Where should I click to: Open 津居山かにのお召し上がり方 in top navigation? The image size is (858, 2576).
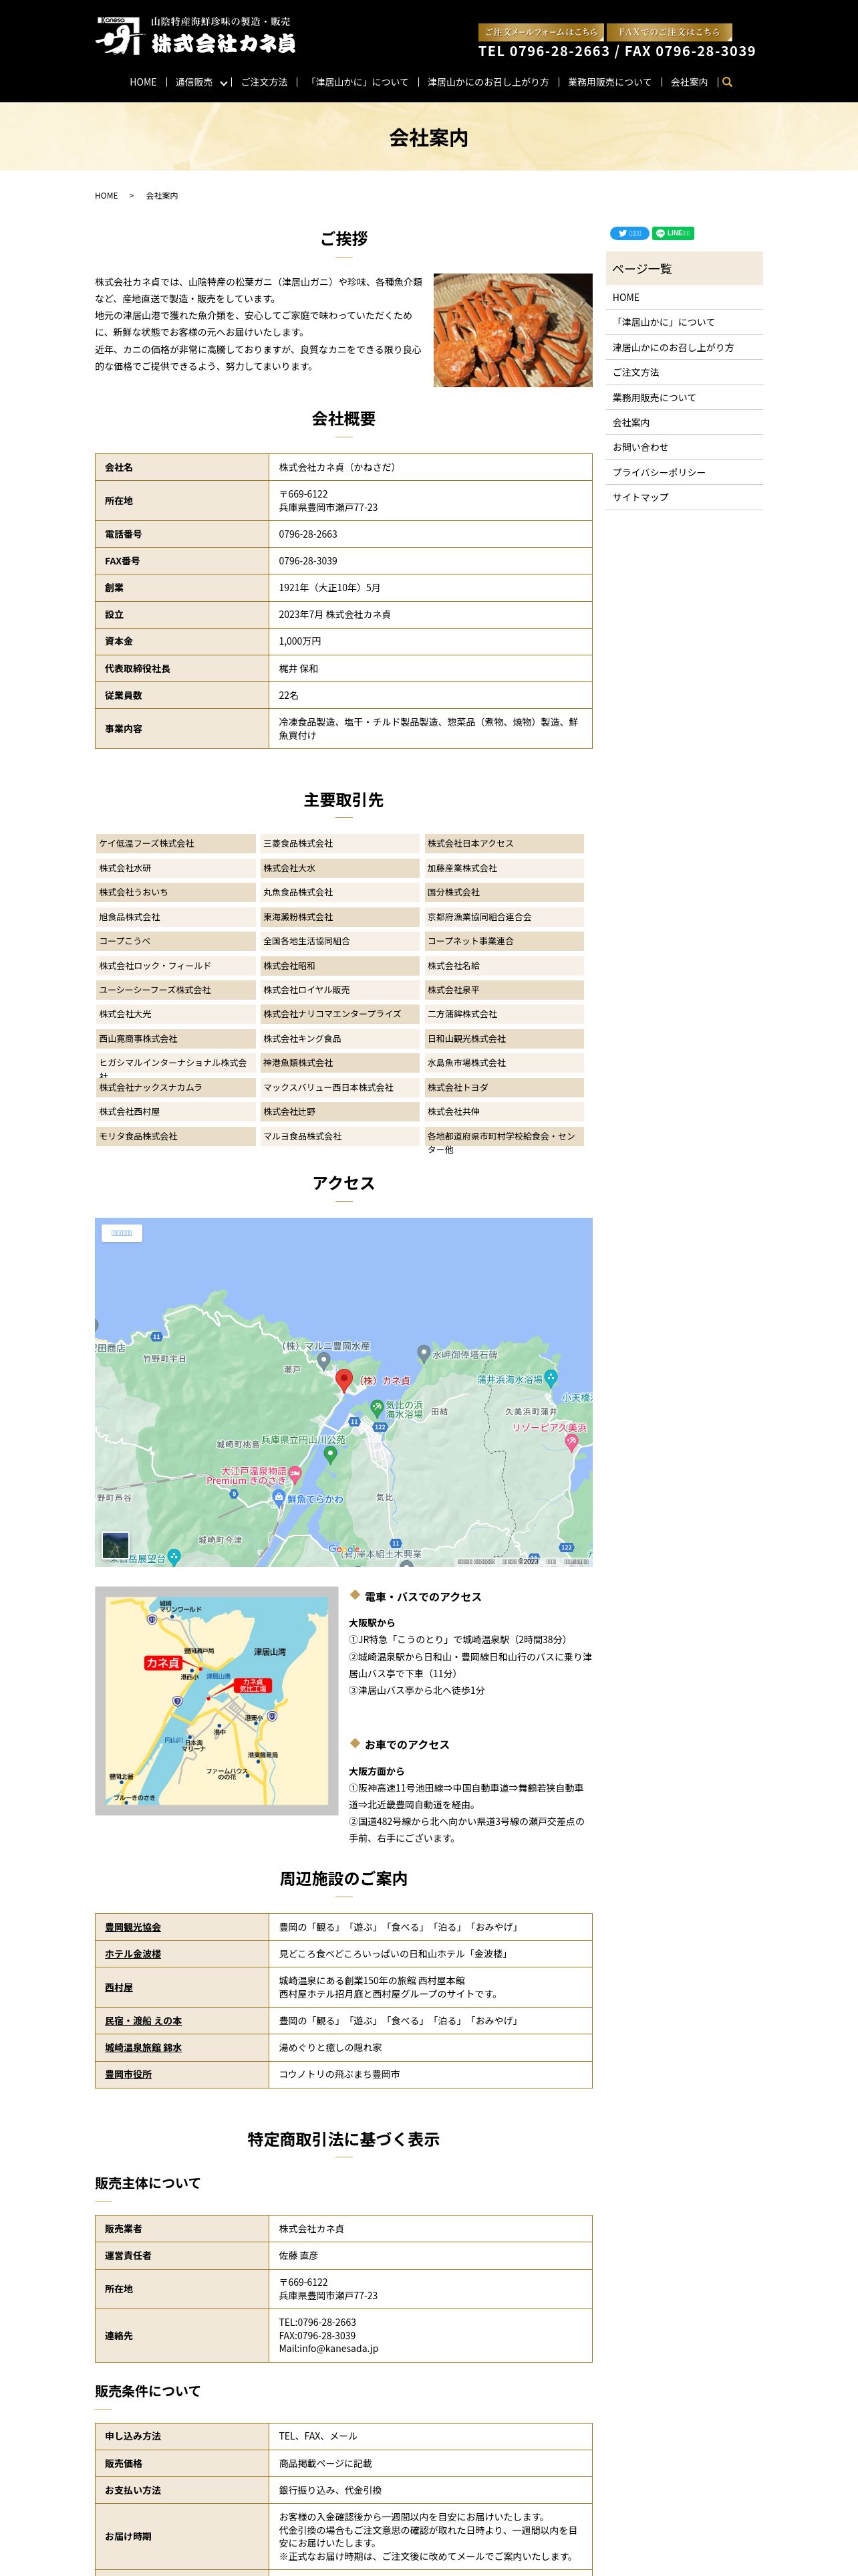(x=488, y=82)
